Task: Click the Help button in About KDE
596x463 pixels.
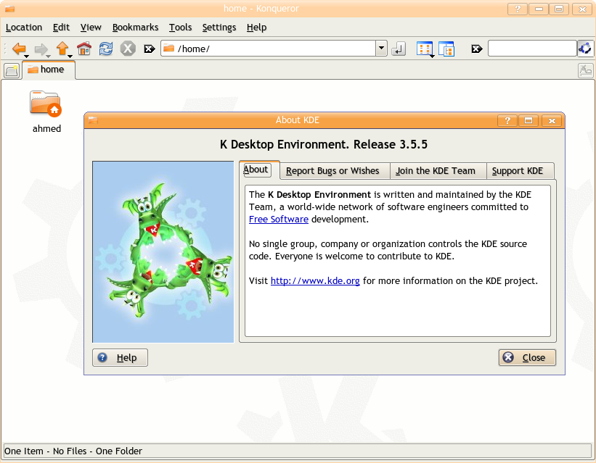Action: click(x=120, y=357)
